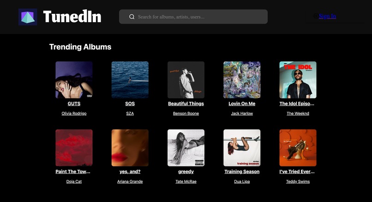Click the login arrow icon beside Sign In
The width and height of the screenshot is (372, 202).
pos(316,16)
